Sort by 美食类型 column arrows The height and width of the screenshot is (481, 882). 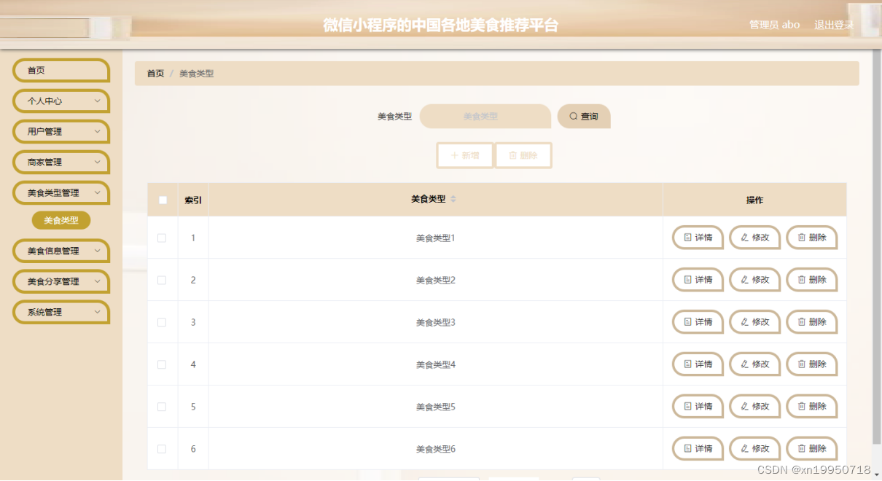pos(453,200)
